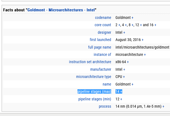Click the pipeline stages (max) property

[x=94, y=92]
